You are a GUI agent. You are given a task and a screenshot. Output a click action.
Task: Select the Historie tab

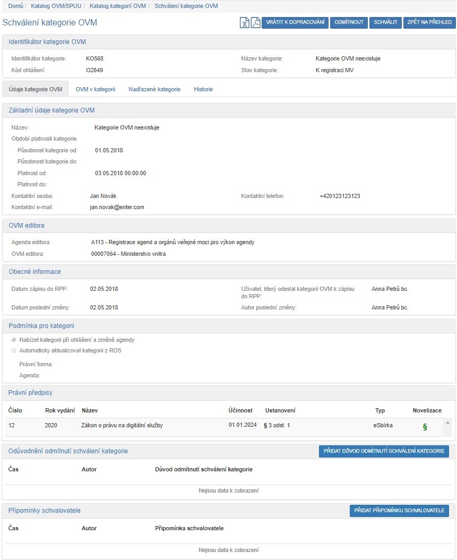point(203,89)
